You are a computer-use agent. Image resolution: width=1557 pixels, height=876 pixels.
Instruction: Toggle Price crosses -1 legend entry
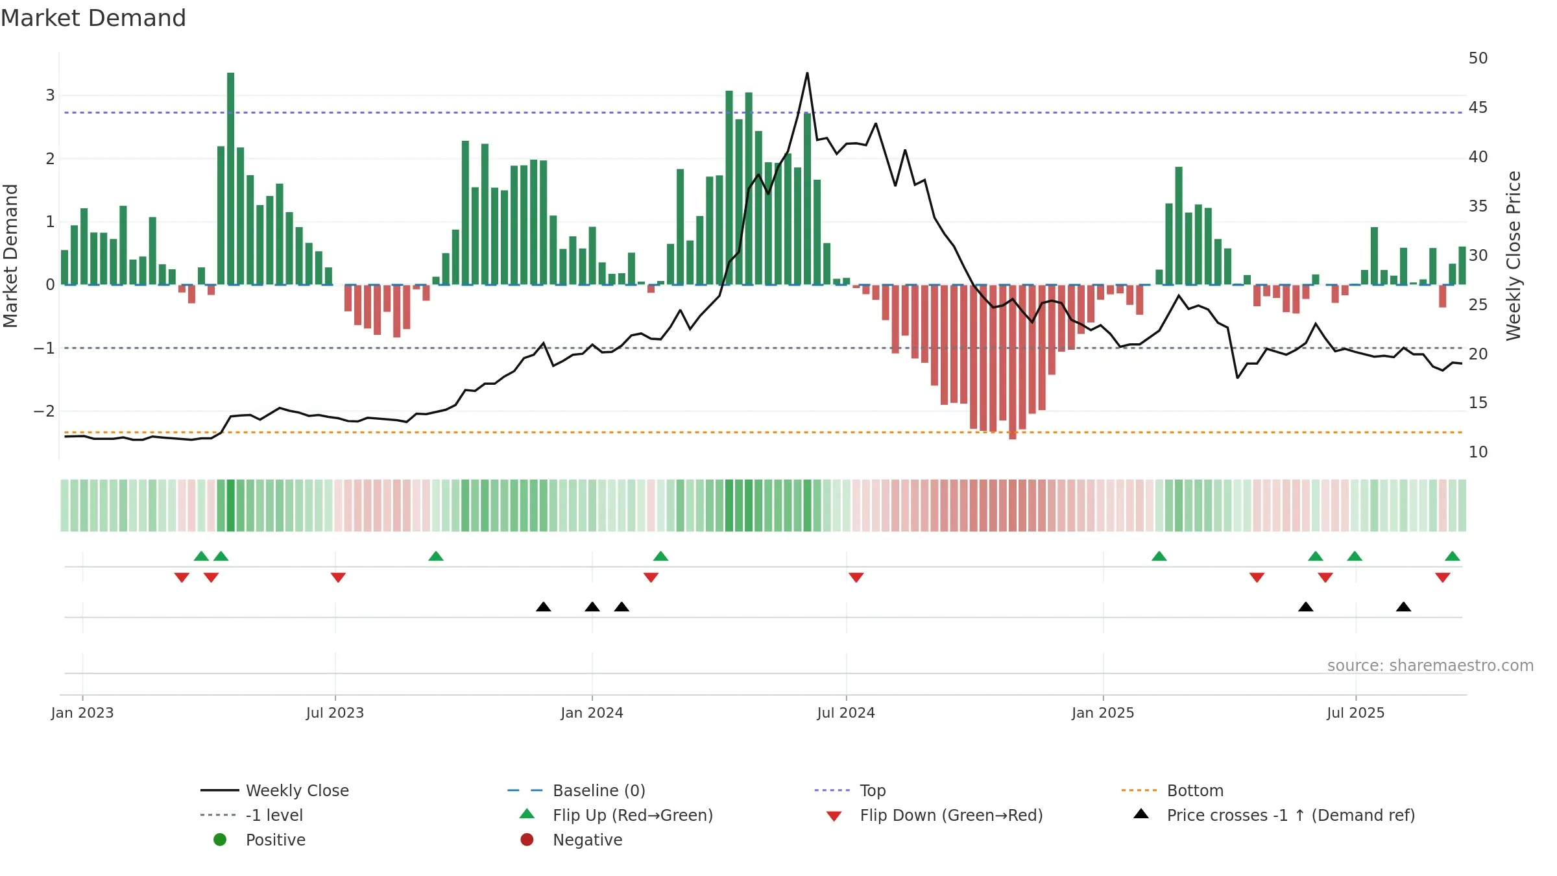click(1274, 815)
